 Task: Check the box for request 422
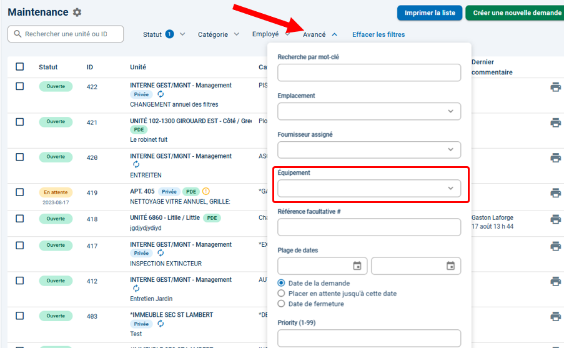pos(20,86)
